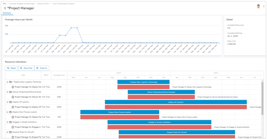Viewport: 267px width, 139px height.
Task: Open the SPM breadcrumb link
Action: (x=4, y=4)
